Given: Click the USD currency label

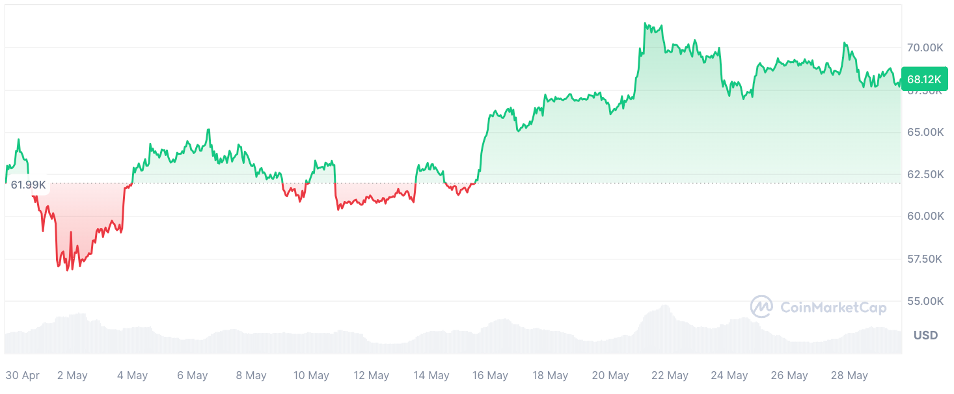Looking at the screenshot, I should [925, 335].
